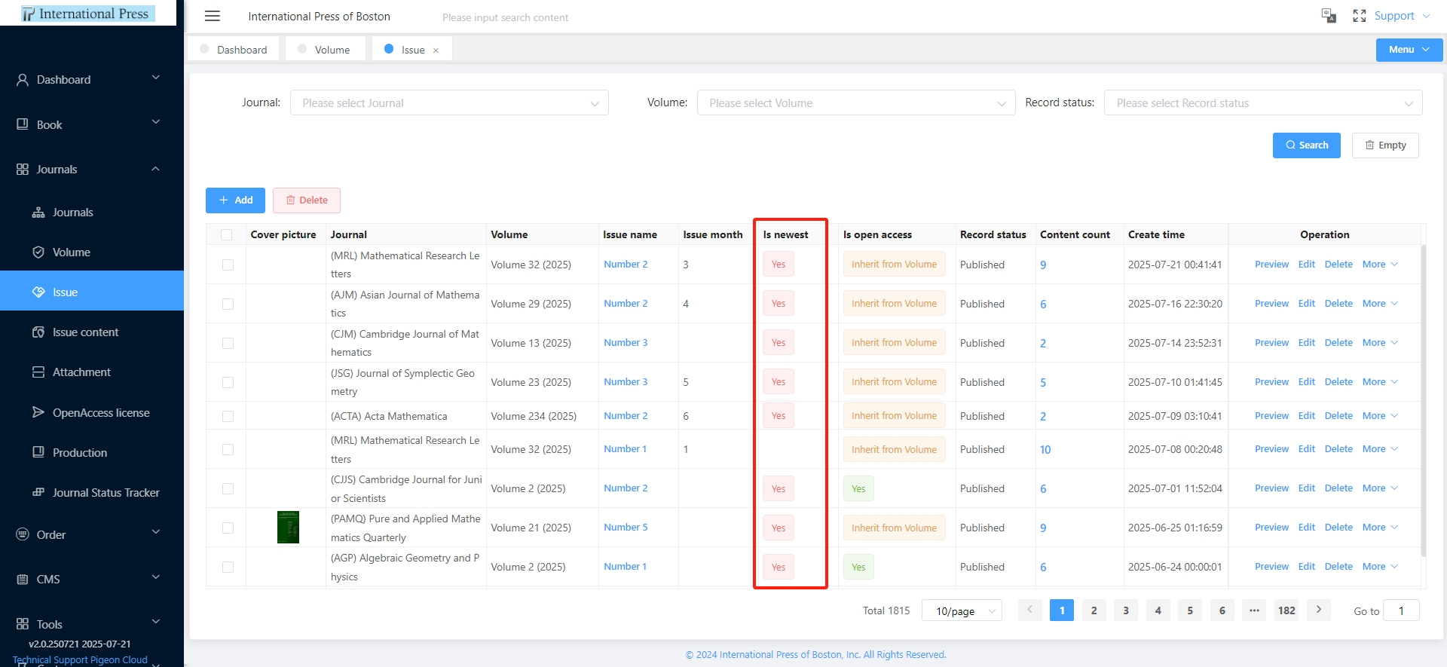The width and height of the screenshot is (1447, 667).
Task: Click the hamburger menu collapse icon
Action: (213, 16)
